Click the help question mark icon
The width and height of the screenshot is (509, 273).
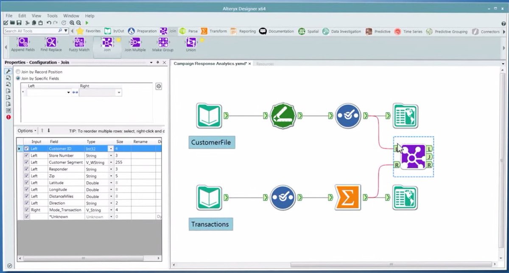503,23
